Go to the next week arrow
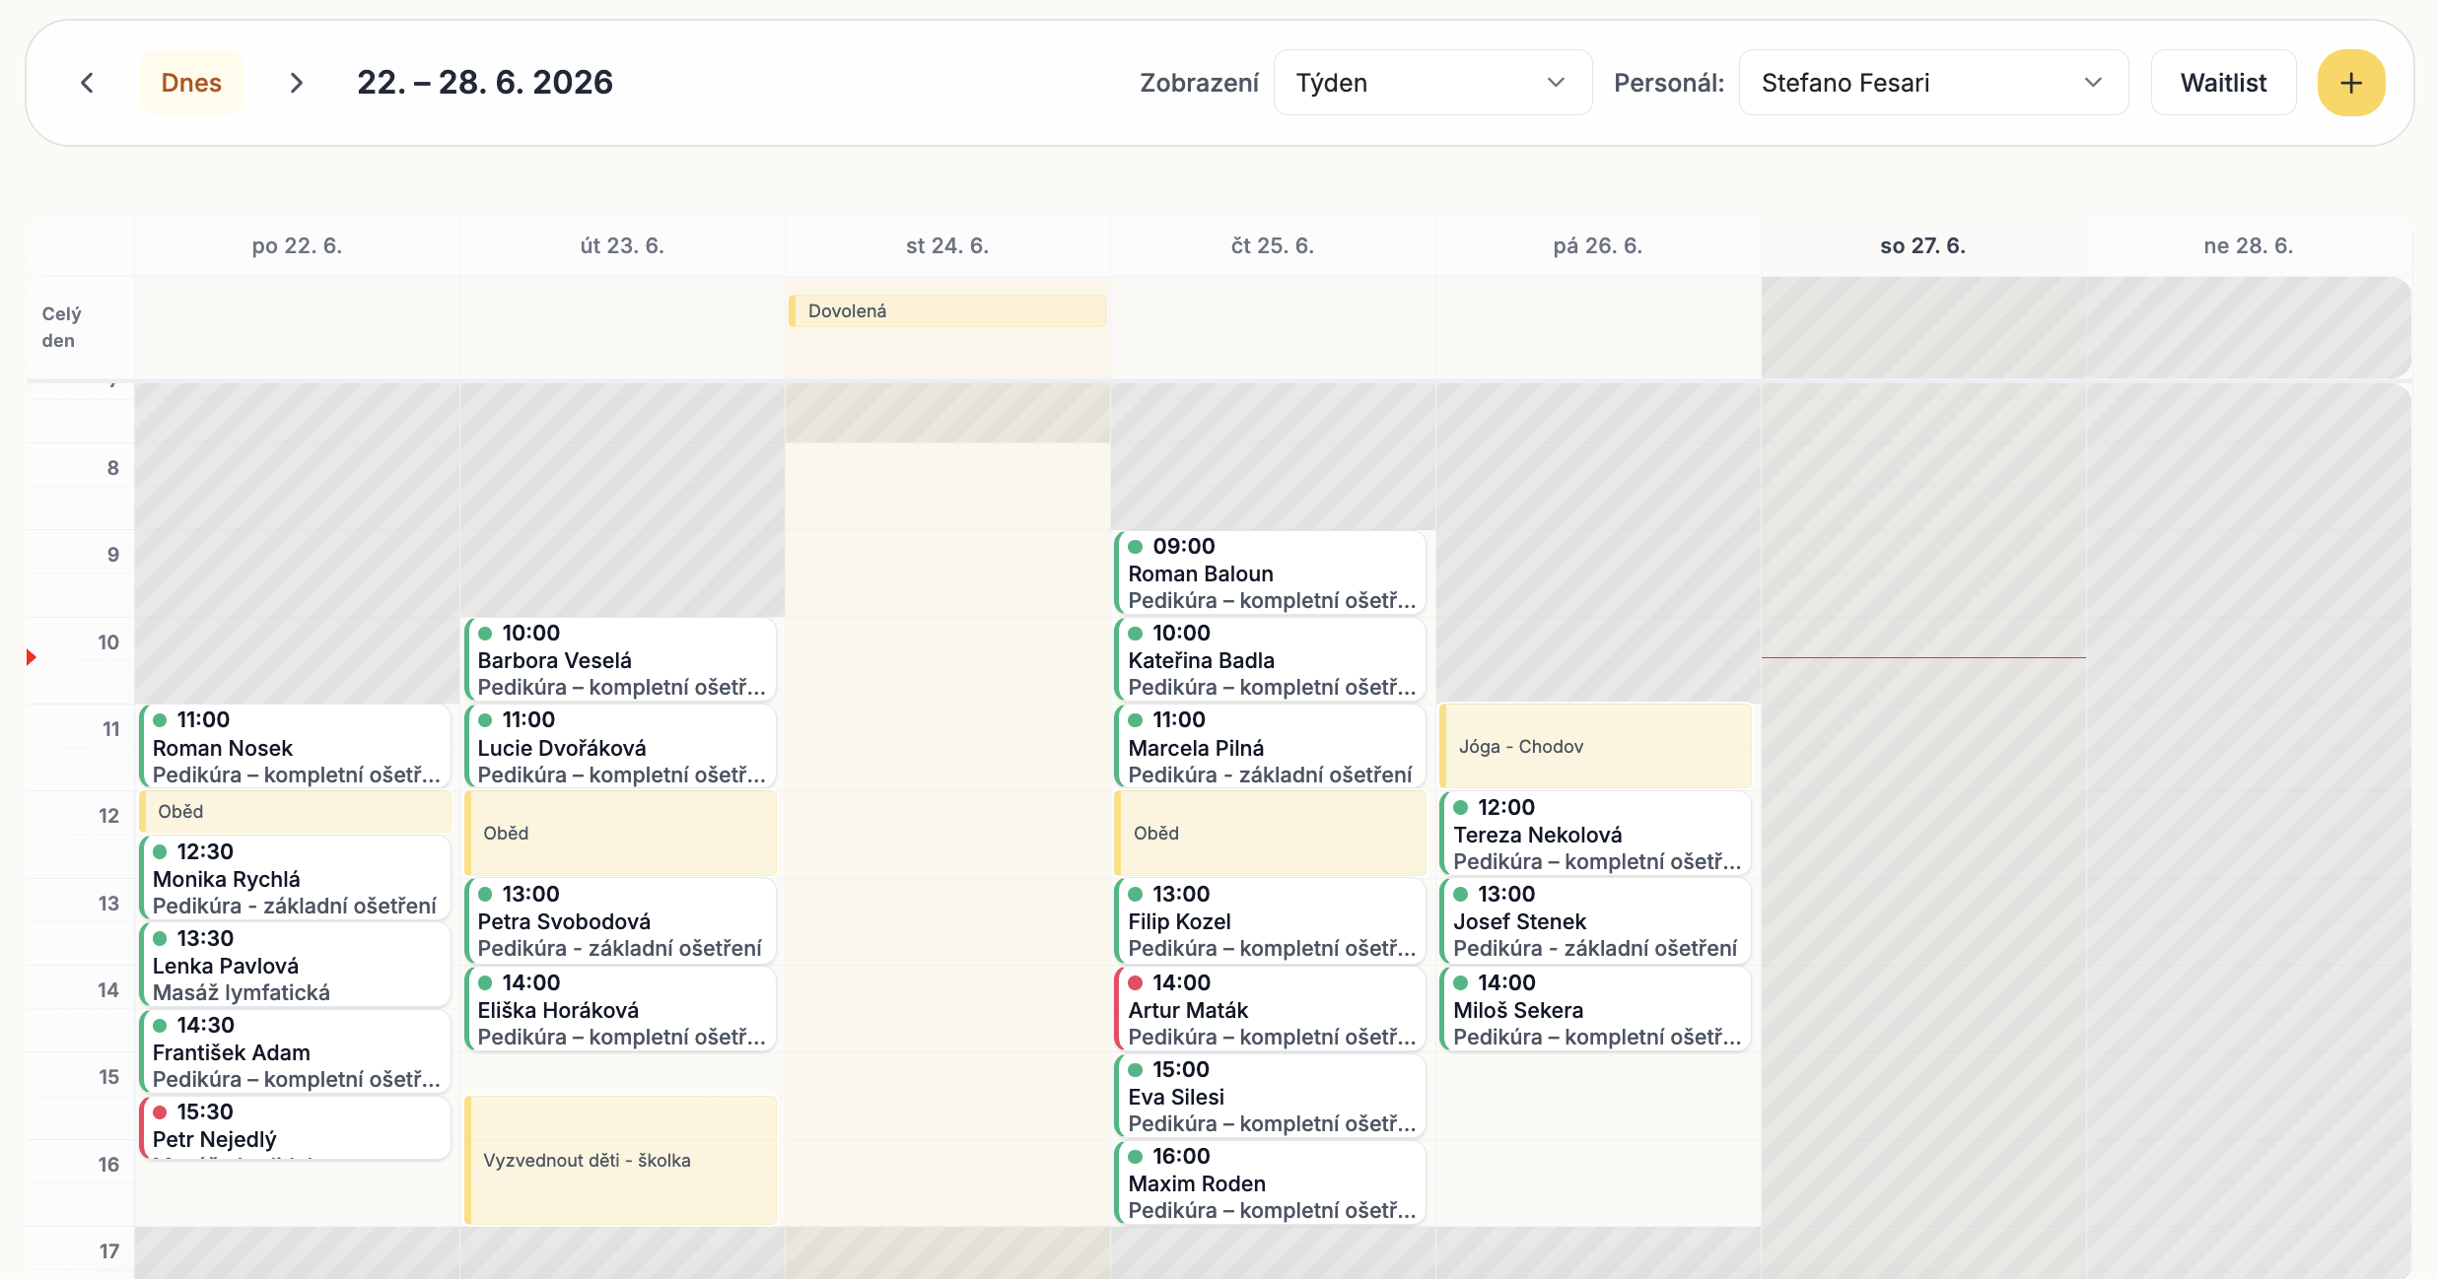Image resolution: width=2437 pixels, height=1279 pixels. 296,83
